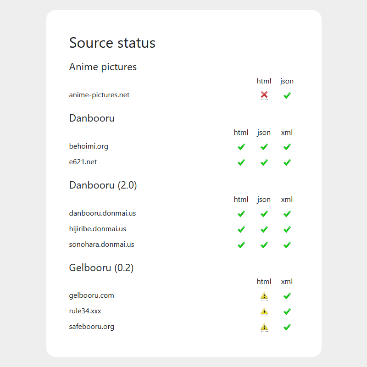Click the Gelbooru (0.2) section heading

pos(101,268)
